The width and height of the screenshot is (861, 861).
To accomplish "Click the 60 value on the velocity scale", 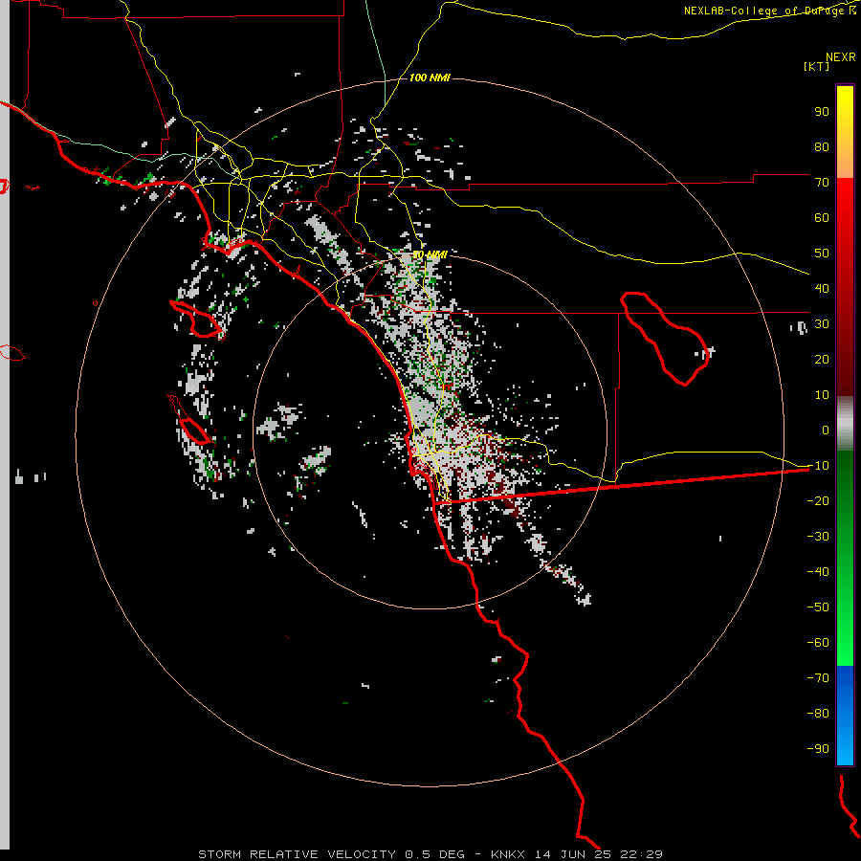I will click(822, 217).
